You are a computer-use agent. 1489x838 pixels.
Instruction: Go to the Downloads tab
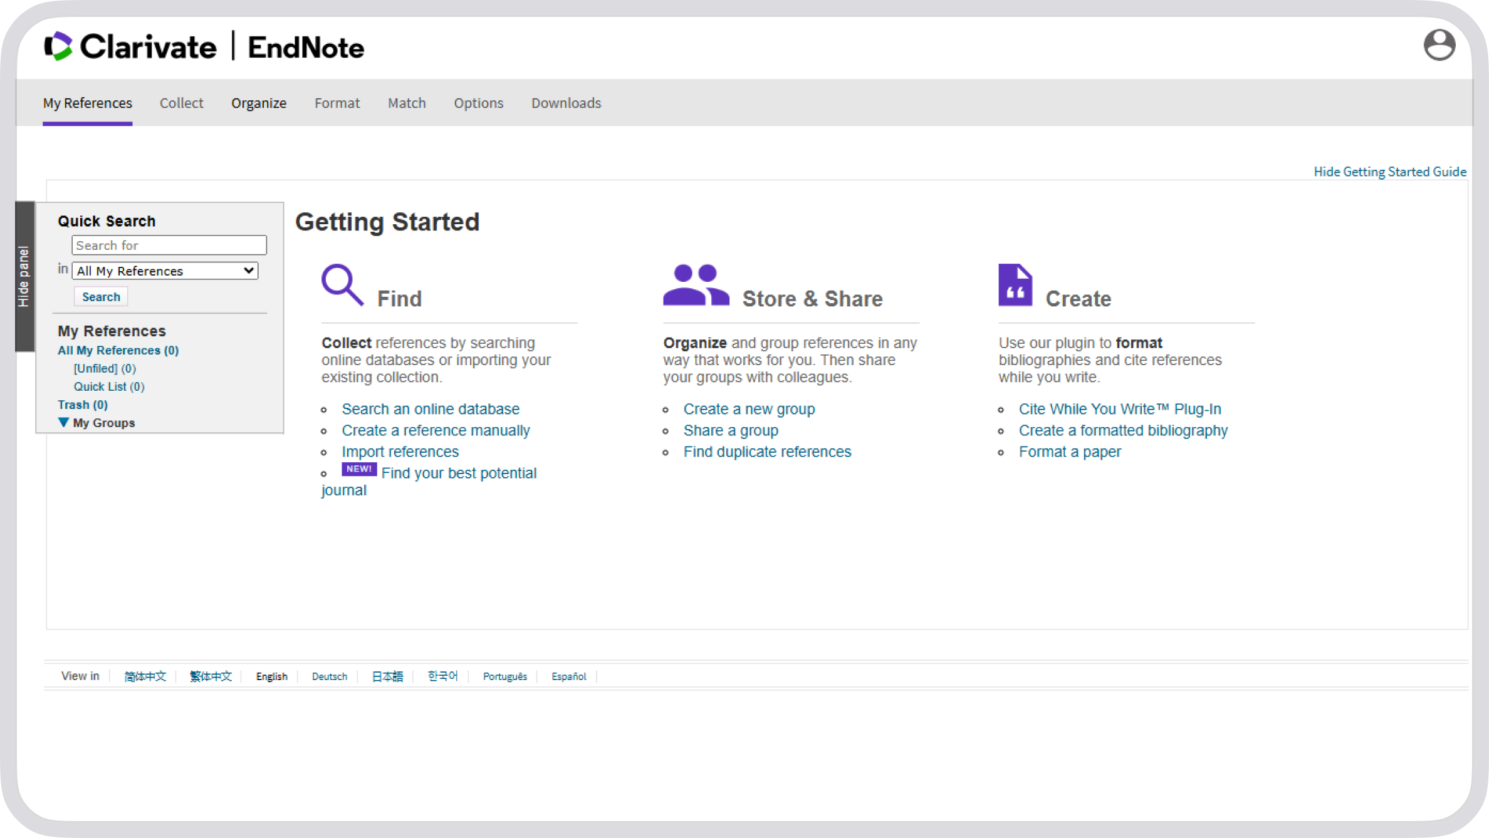pyautogui.click(x=566, y=103)
